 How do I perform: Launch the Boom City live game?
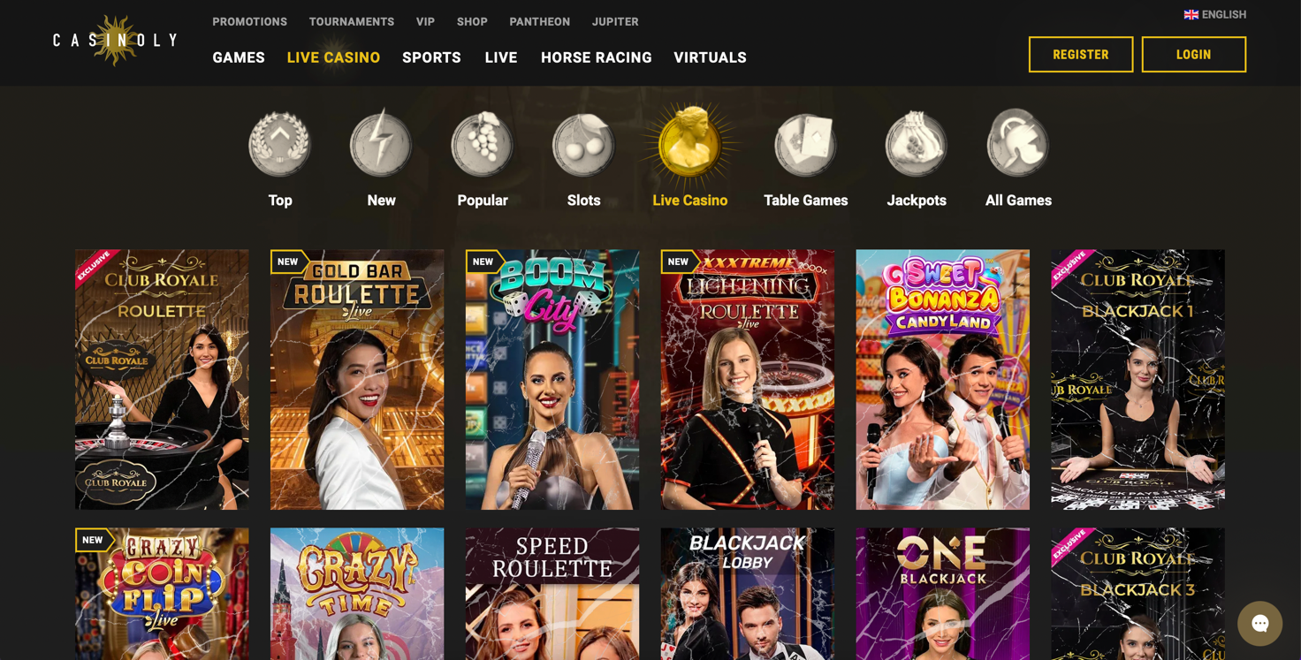tap(552, 379)
